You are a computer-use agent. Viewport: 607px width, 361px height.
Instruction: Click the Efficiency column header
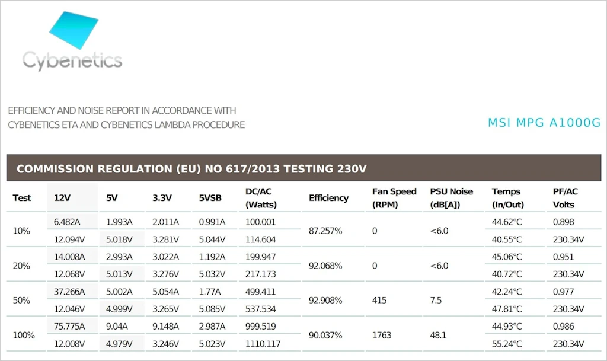(328, 198)
